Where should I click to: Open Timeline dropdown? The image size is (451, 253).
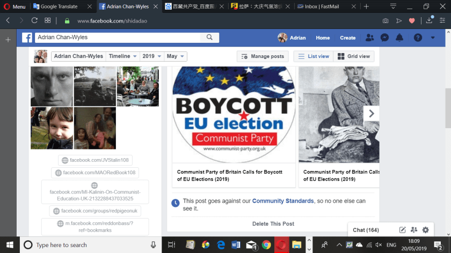[123, 56]
